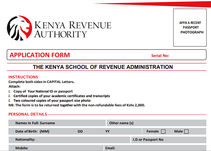
Task: Click the Nationality field
Action: click(x=69, y=140)
